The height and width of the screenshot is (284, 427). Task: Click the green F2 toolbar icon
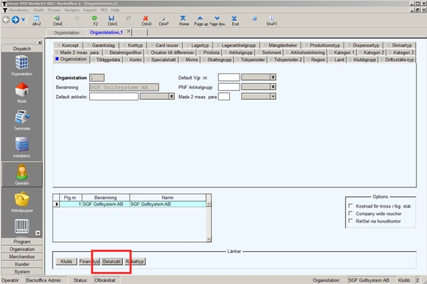[x=95, y=19]
